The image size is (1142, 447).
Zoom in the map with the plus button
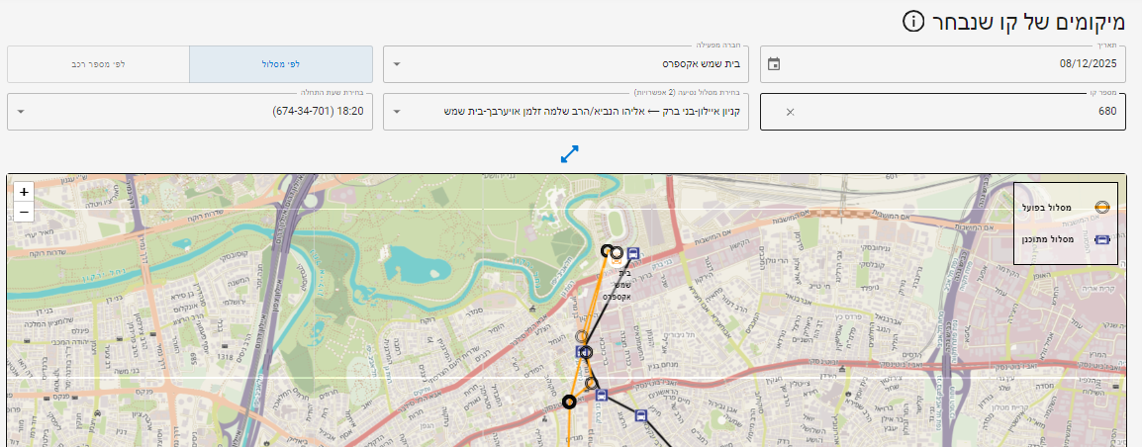(24, 192)
